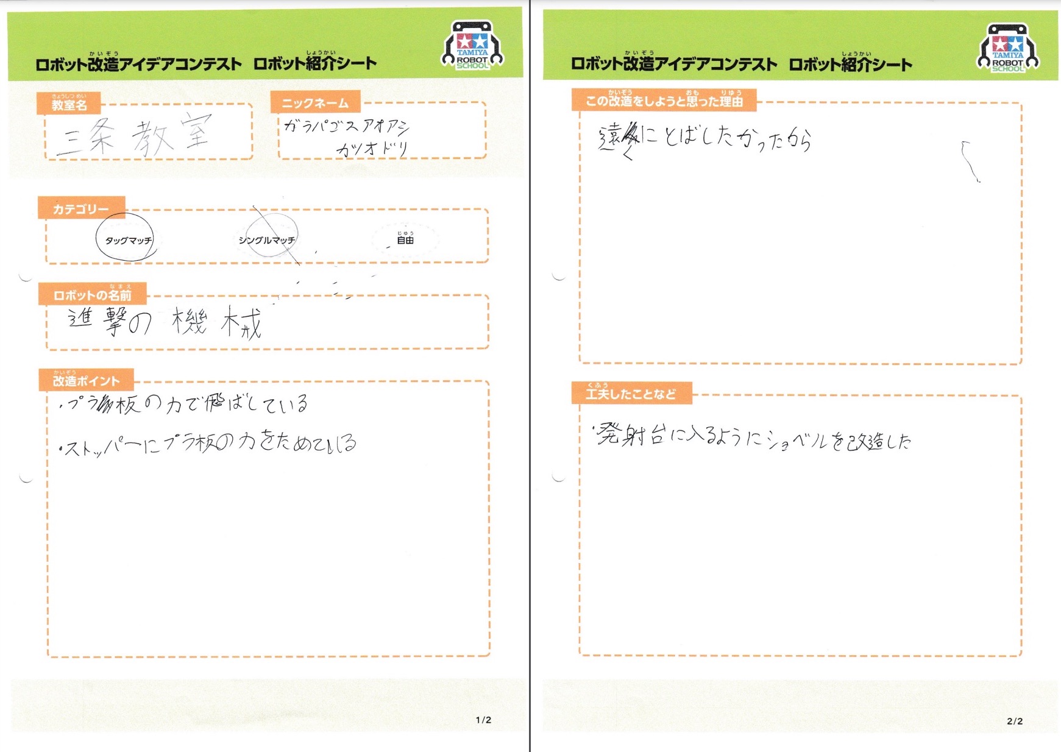Click handwritten nickname line カツオドリ
Image resolution: width=1061 pixels, height=752 pixels.
[x=372, y=148]
